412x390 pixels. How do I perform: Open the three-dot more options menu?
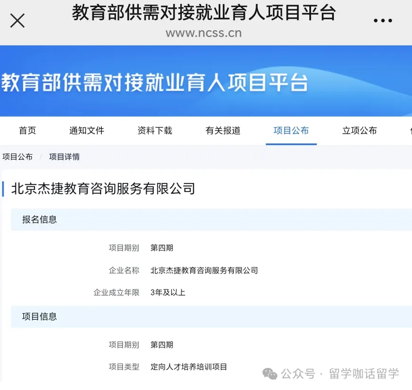point(383,20)
